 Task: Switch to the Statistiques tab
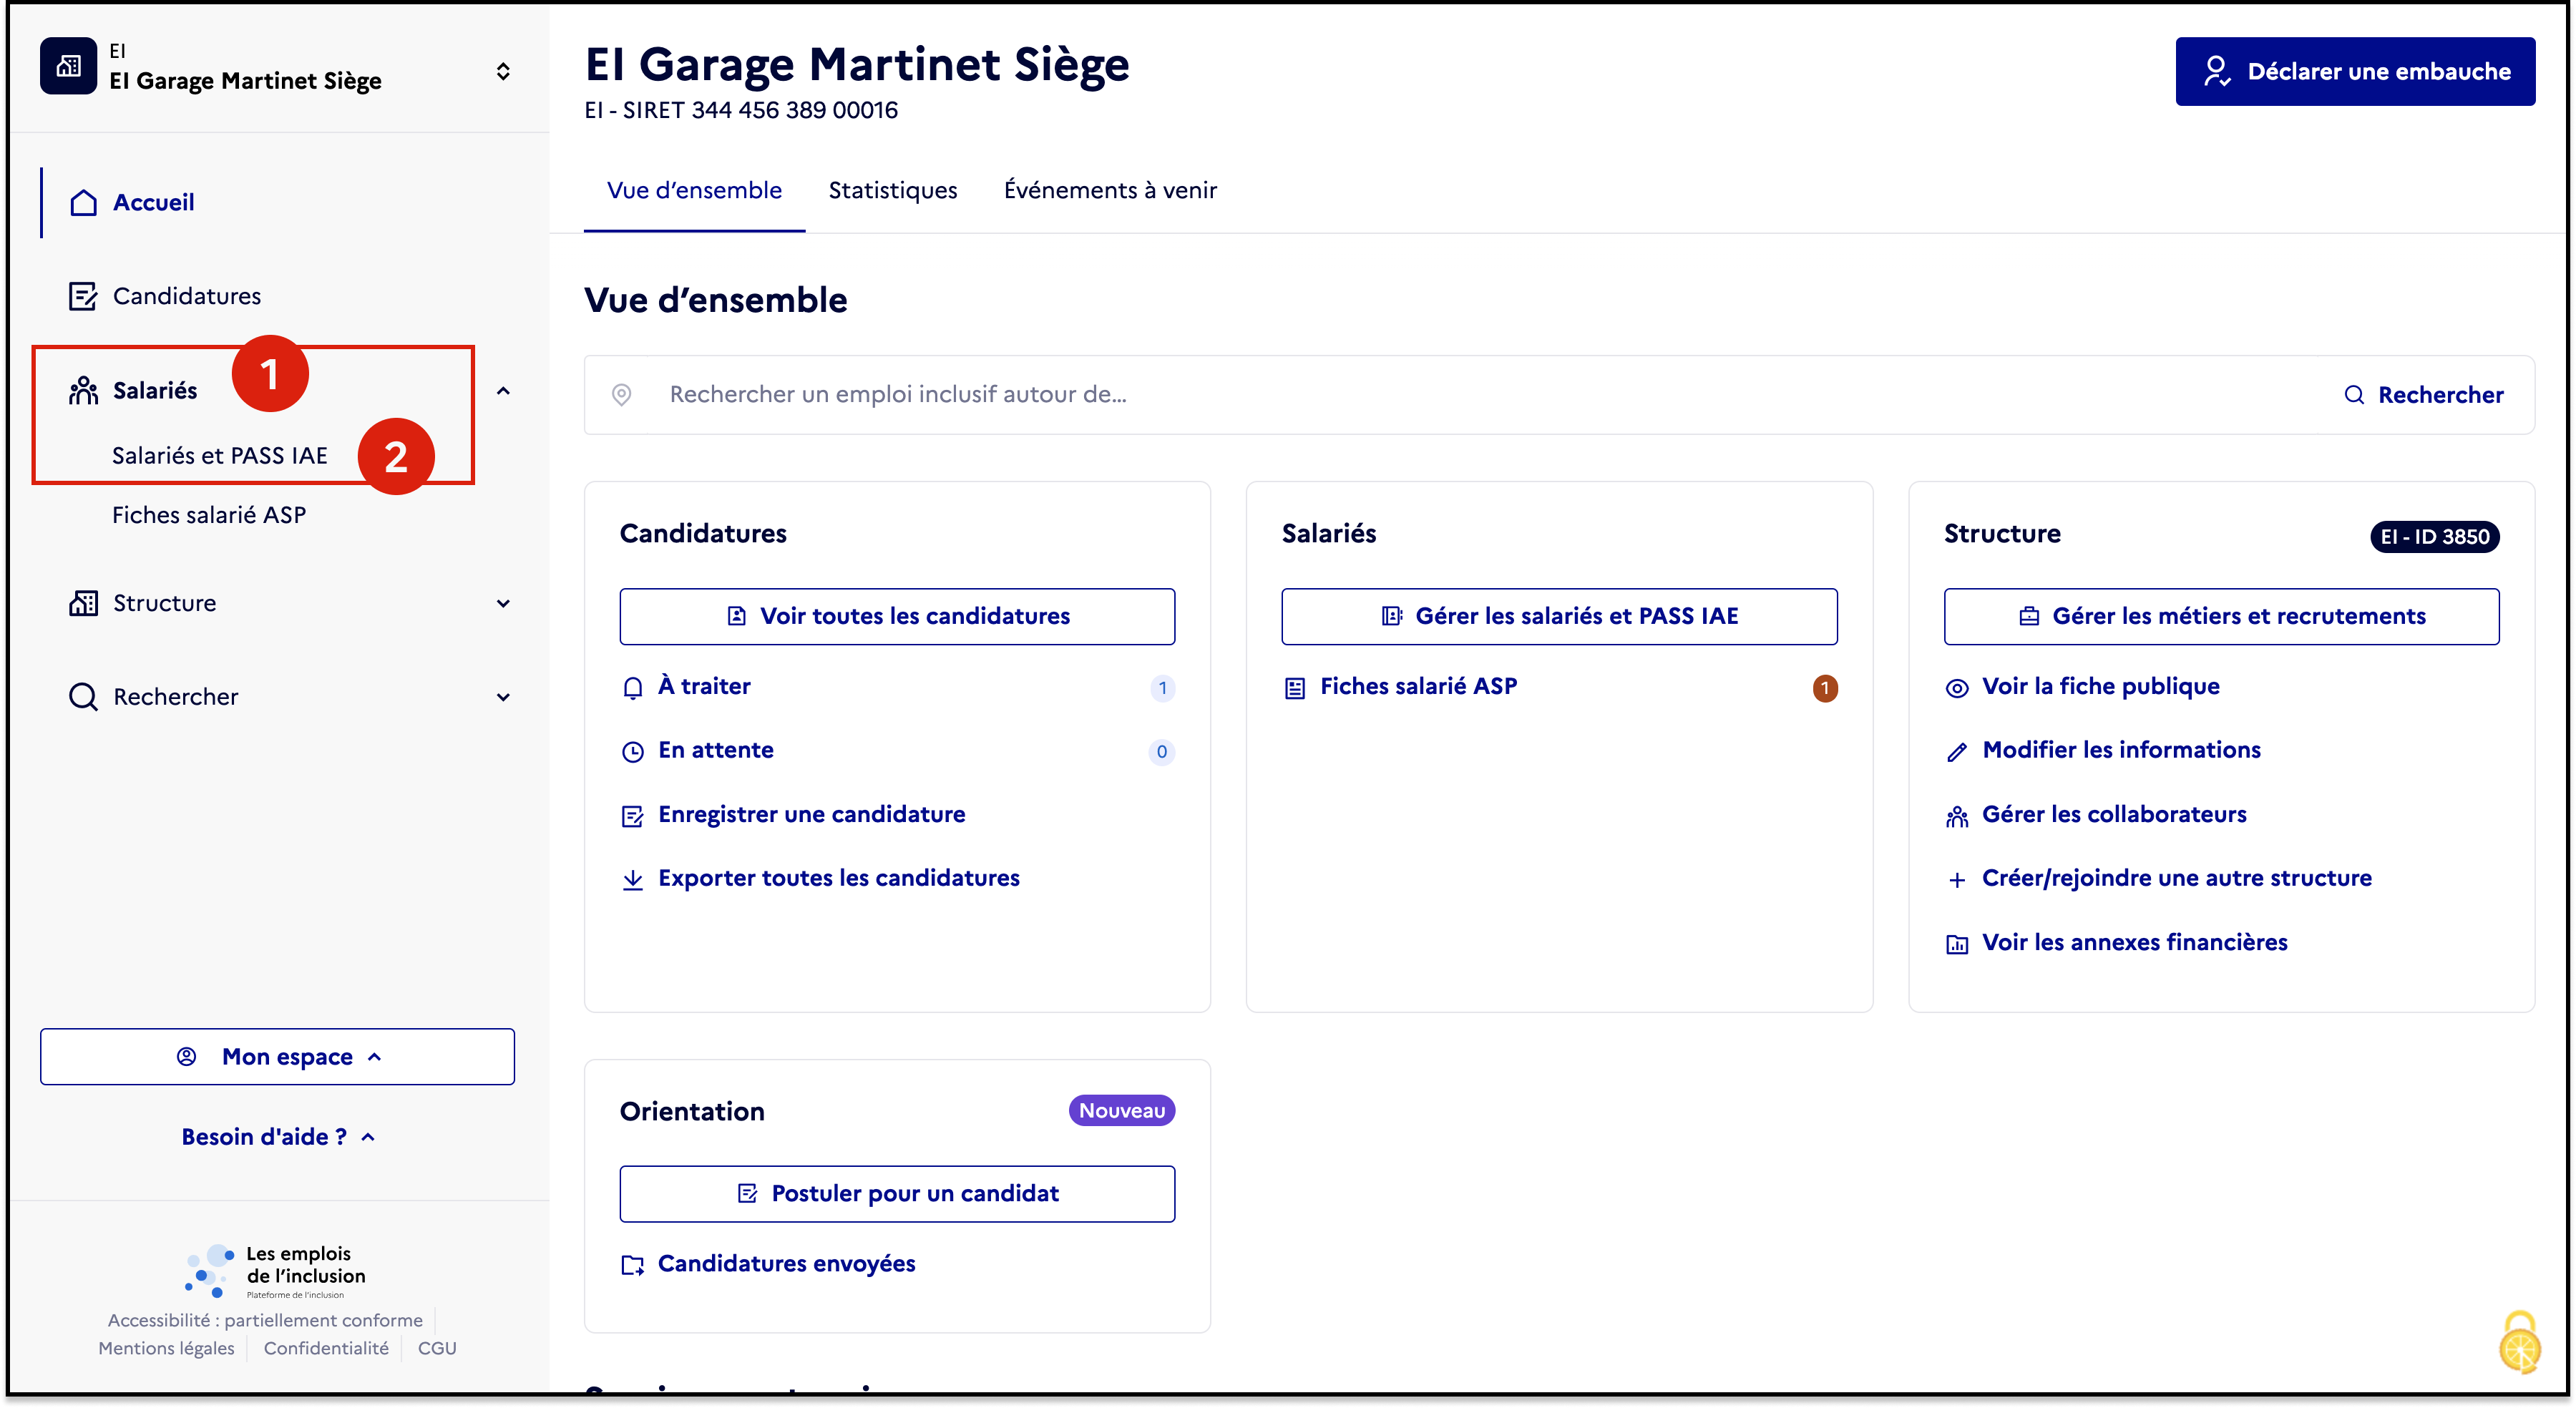click(x=892, y=190)
